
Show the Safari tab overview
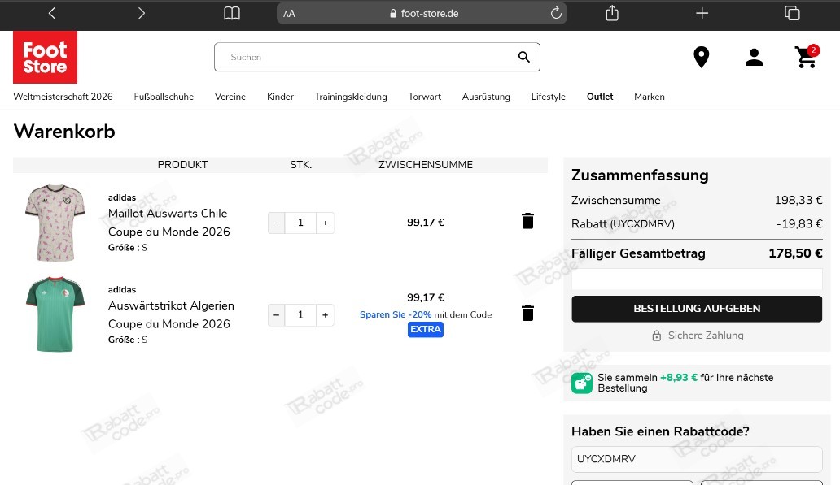(x=792, y=13)
